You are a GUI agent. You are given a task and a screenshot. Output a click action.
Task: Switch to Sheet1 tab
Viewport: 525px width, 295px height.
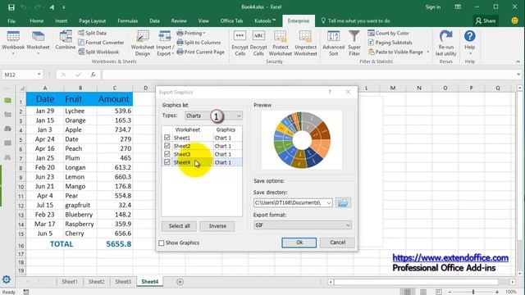[x=70, y=282]
